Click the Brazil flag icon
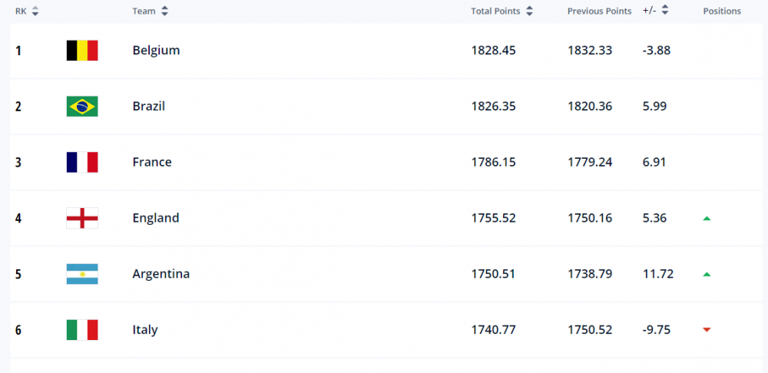 [82, 106]
